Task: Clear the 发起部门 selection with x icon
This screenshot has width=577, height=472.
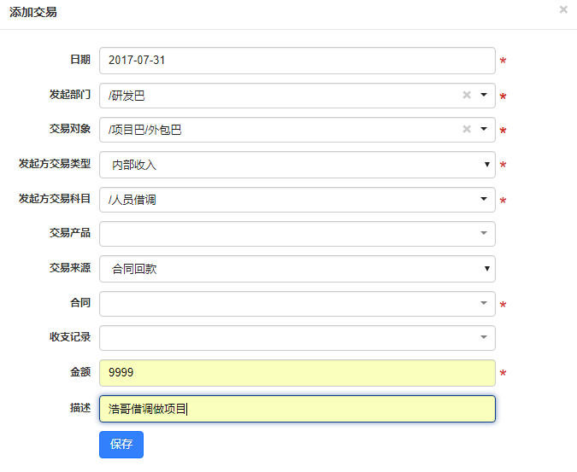Action: pos(467,96)
